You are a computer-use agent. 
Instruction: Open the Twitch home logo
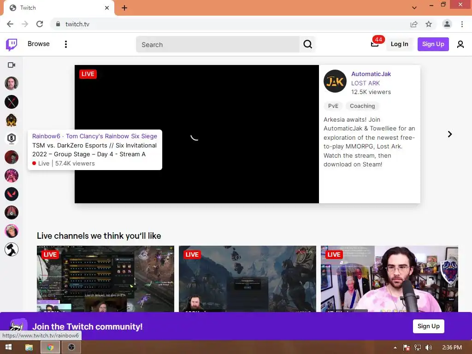pos(12,45)
